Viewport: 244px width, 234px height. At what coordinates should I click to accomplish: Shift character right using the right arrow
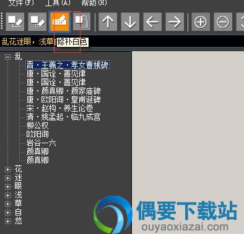pos(175,22)
